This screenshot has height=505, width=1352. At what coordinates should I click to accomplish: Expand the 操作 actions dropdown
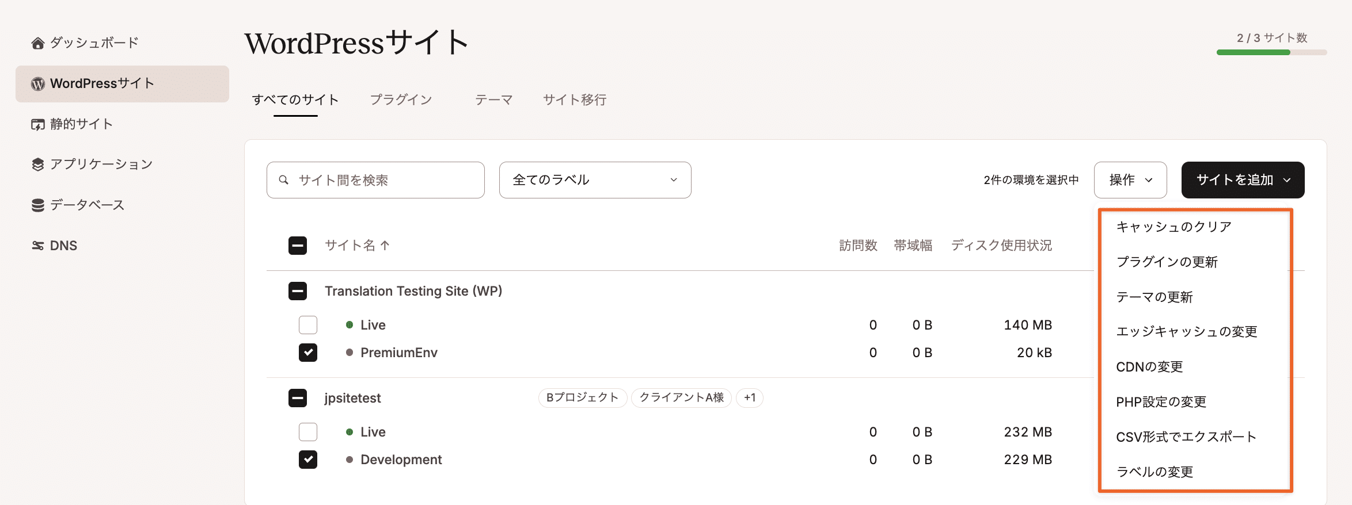[x=1129, y=179]
